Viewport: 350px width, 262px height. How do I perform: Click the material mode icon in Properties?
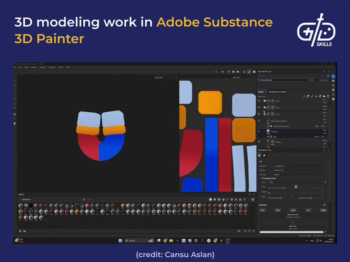264,155
